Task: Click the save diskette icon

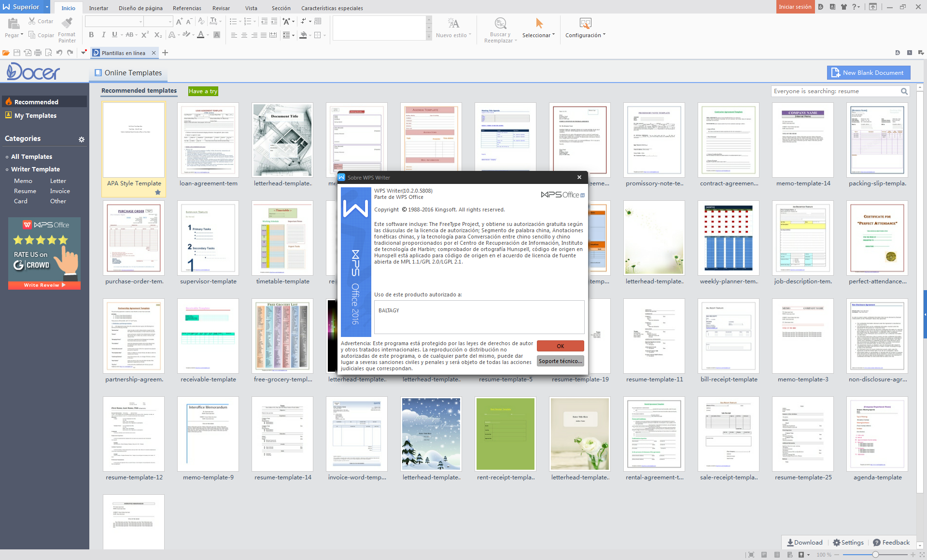Action: (16, 53)
